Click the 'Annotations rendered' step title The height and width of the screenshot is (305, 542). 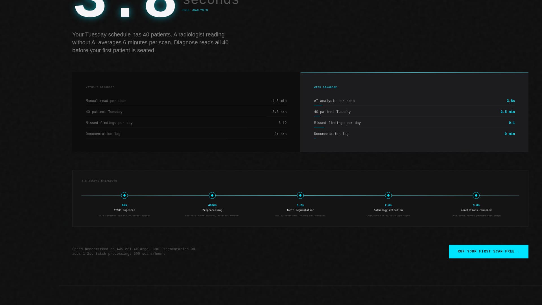[x=476, y=210]
